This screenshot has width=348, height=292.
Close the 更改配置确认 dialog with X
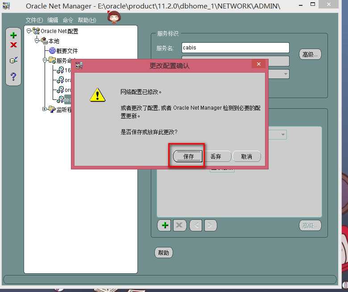pyautogui.click(x=259, y=64)
